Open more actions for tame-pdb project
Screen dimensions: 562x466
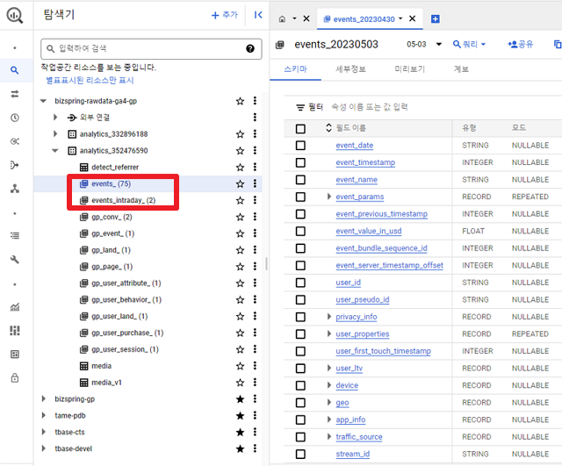[x=255, y=415]
